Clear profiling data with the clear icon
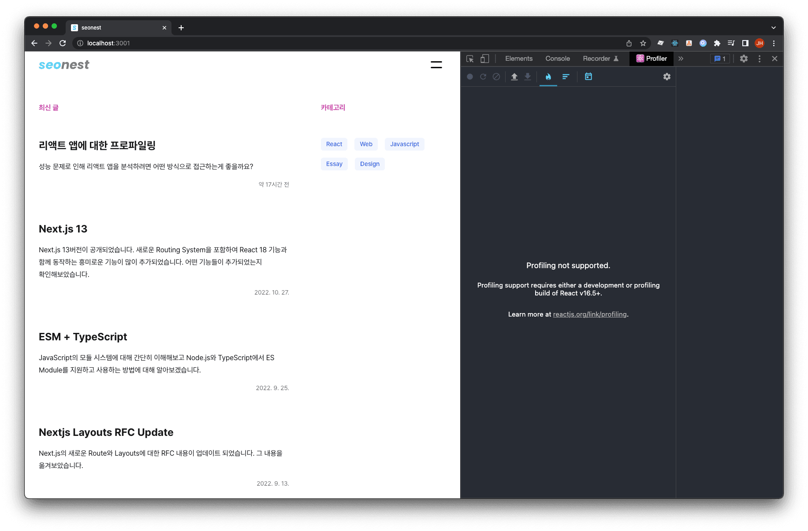808x531 pixels. pos(496,77)
